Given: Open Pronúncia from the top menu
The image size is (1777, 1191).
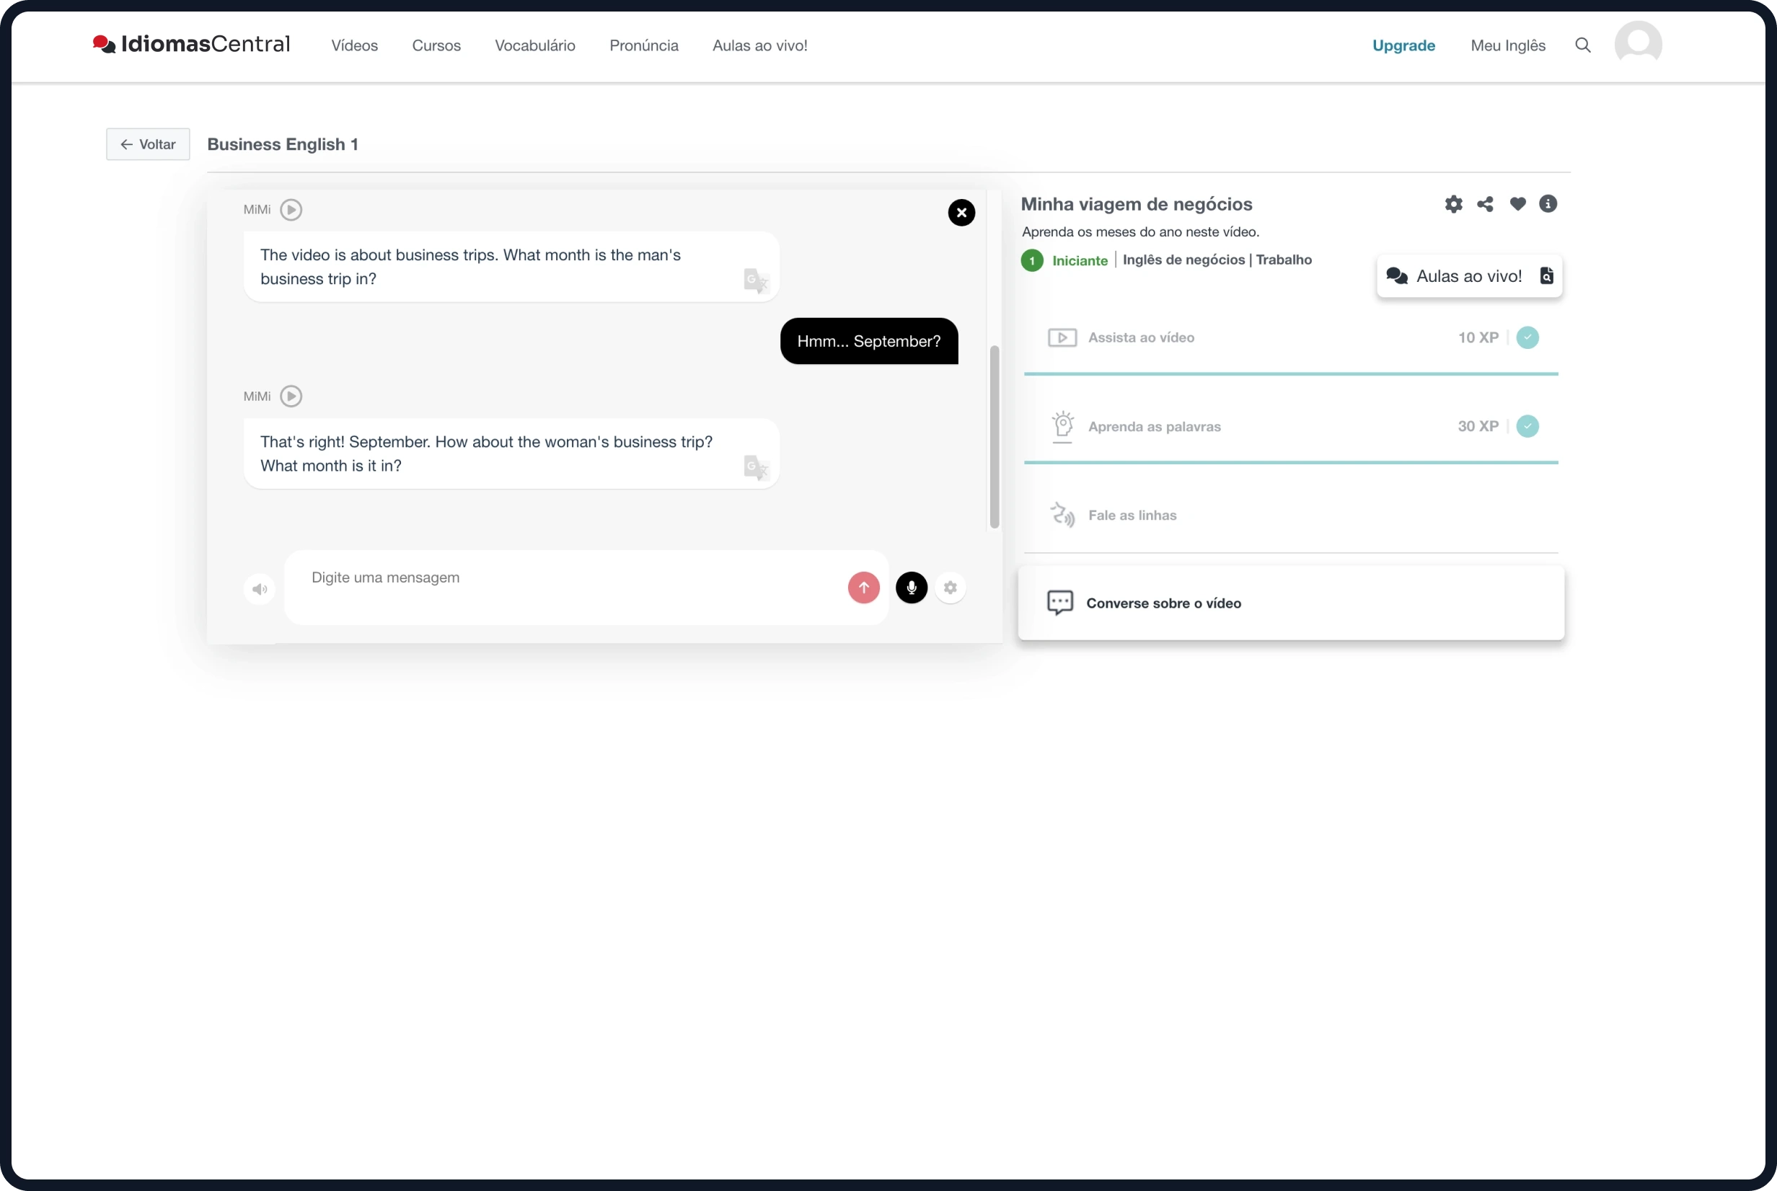Looking at the screenshot, I should [x=643, y=45].
